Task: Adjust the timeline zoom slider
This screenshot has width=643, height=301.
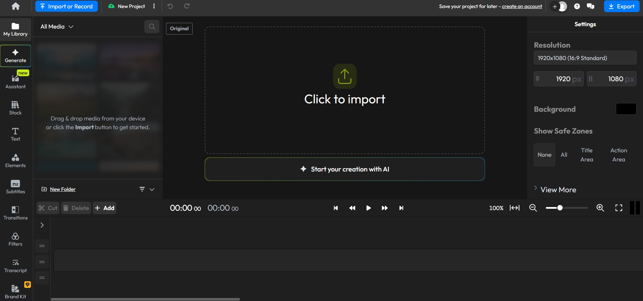Action: tap(567, 208)
